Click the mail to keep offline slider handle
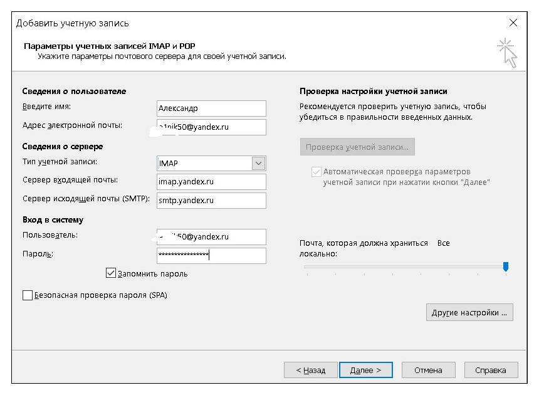This screenshot has width=539, height=395. tap(506, 266)
